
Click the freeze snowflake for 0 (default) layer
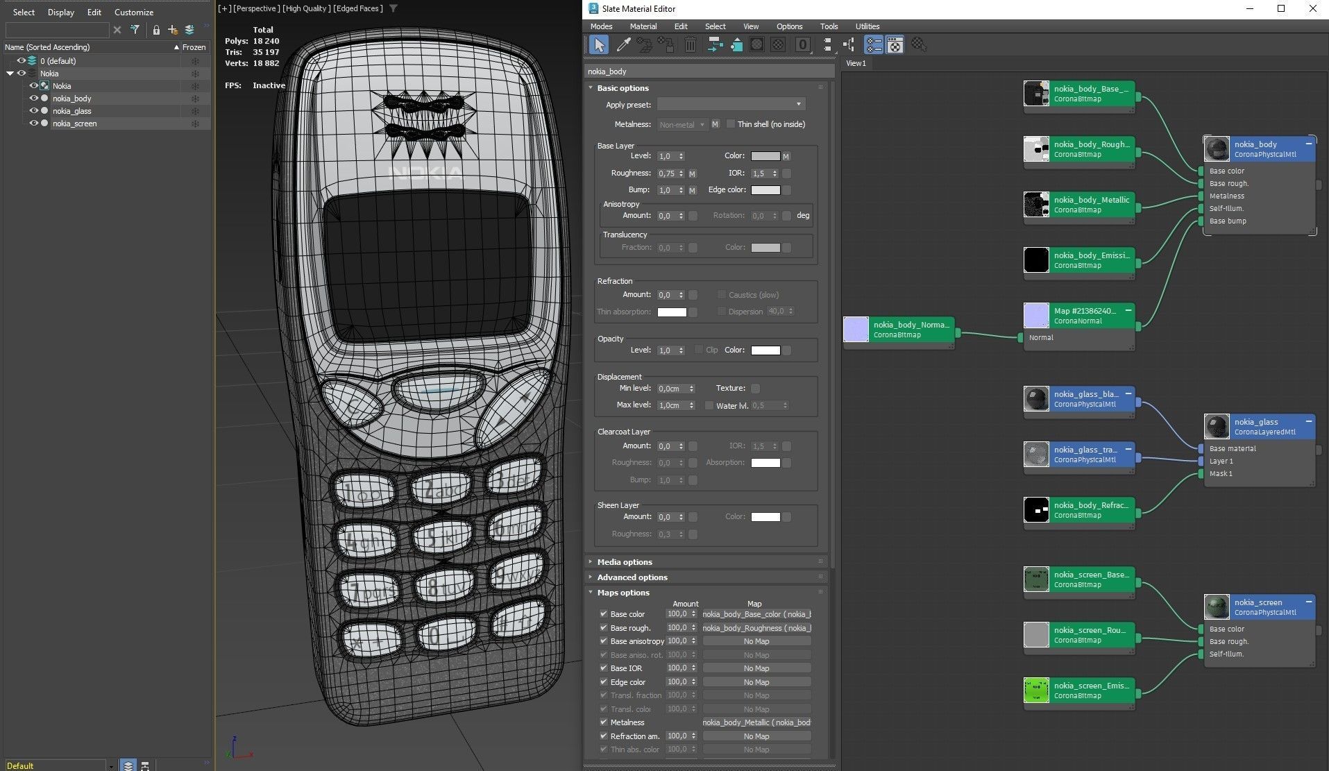click(x=195, y=61)
